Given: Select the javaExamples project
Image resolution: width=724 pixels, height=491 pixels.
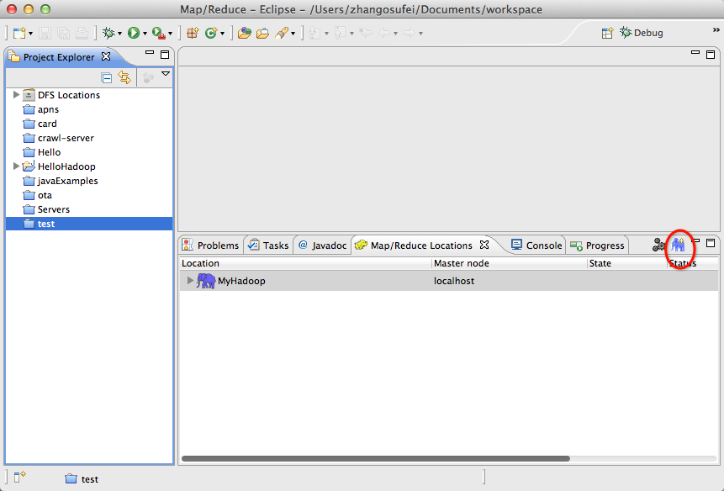Looking at the screenshot, I should pos(67,181).
